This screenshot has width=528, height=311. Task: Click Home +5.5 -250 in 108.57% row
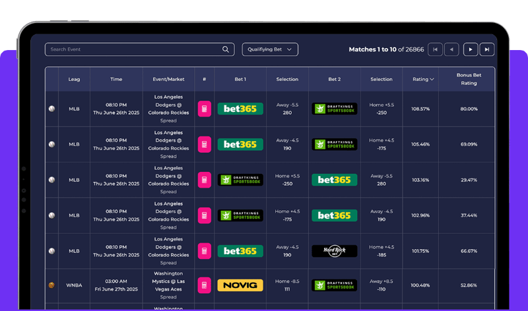tap(381, 109)
